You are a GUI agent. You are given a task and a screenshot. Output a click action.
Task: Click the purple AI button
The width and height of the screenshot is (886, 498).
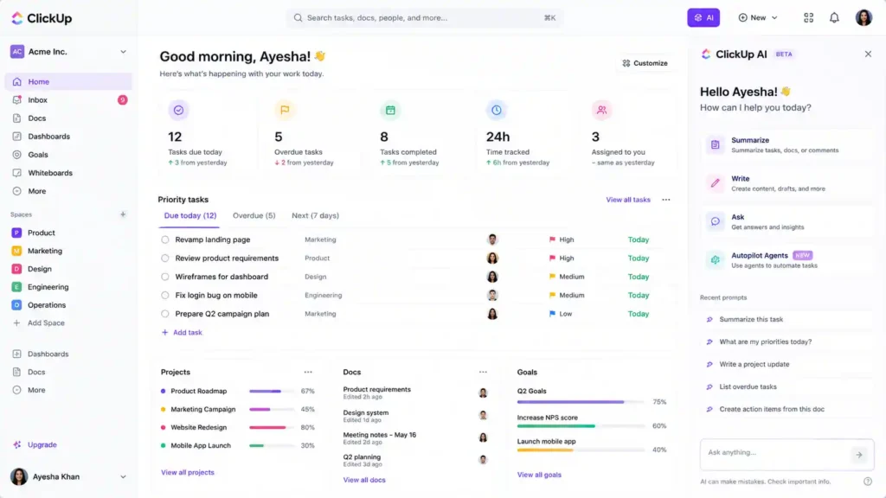[x=703, y=17]
